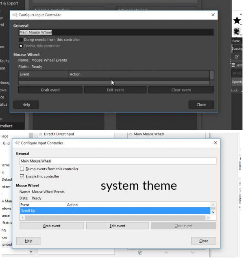Select the black splatter brush thumbnail
The image size is (244, 262).
coord(237,31)
